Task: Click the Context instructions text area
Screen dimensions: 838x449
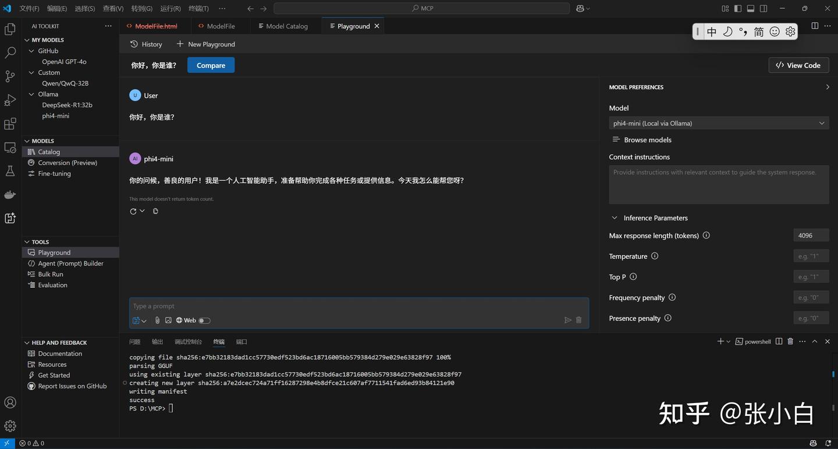Action: click(x=719, y=185)
